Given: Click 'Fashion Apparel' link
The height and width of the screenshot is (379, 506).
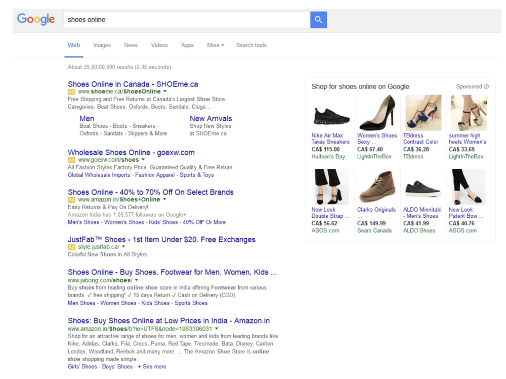Looking at the screenshot, I should [155, 175].
